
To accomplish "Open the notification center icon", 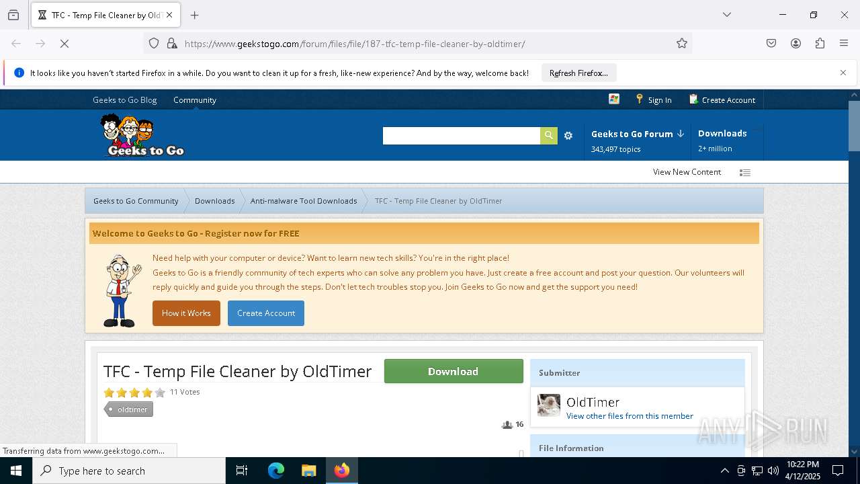I will 838,471.
